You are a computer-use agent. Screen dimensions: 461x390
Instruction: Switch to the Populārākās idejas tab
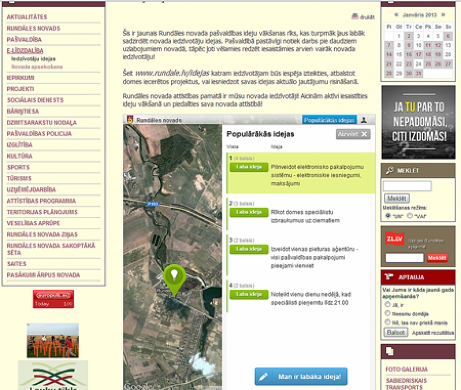[x=329, y=120]
